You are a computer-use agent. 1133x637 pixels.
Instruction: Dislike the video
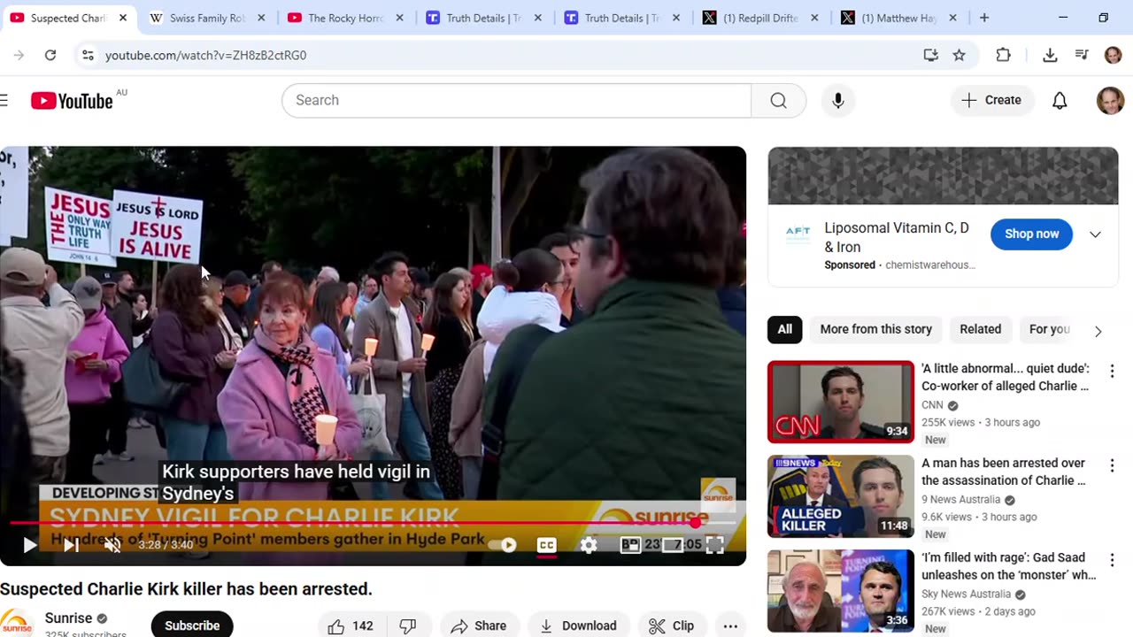point(408,625)
